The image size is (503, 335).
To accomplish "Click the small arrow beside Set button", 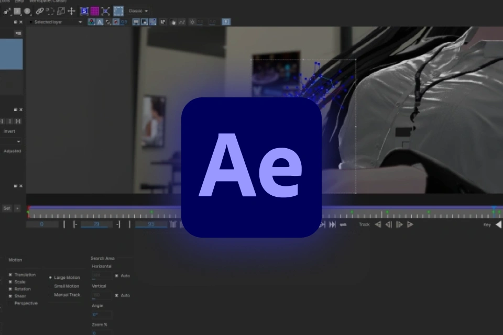I will pos(17,208).
